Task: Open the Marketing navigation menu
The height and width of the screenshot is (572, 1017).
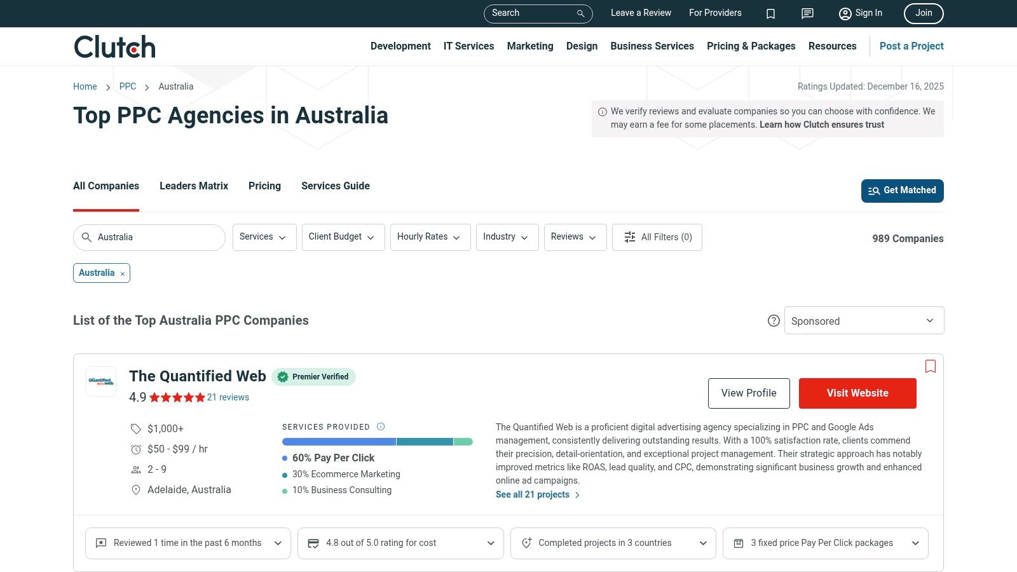Action: 529,46
